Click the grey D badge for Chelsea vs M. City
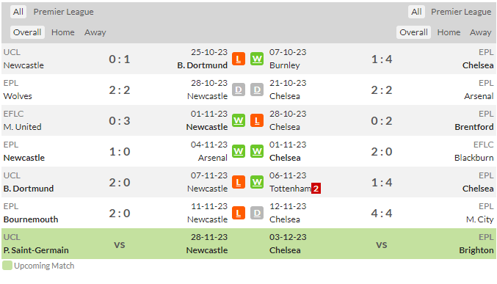The image size is (497, 284). [257, 213]
